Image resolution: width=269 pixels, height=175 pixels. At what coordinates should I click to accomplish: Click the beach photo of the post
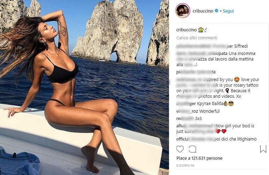pyautogui.click(x=84, y=88)
